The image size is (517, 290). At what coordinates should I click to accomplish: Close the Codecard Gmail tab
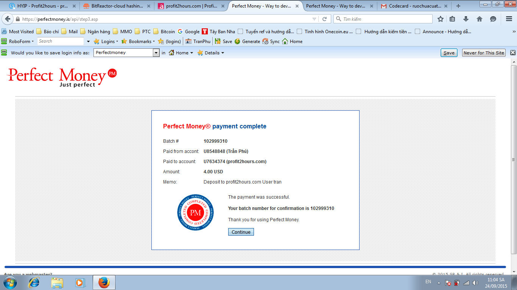[447, 6]
